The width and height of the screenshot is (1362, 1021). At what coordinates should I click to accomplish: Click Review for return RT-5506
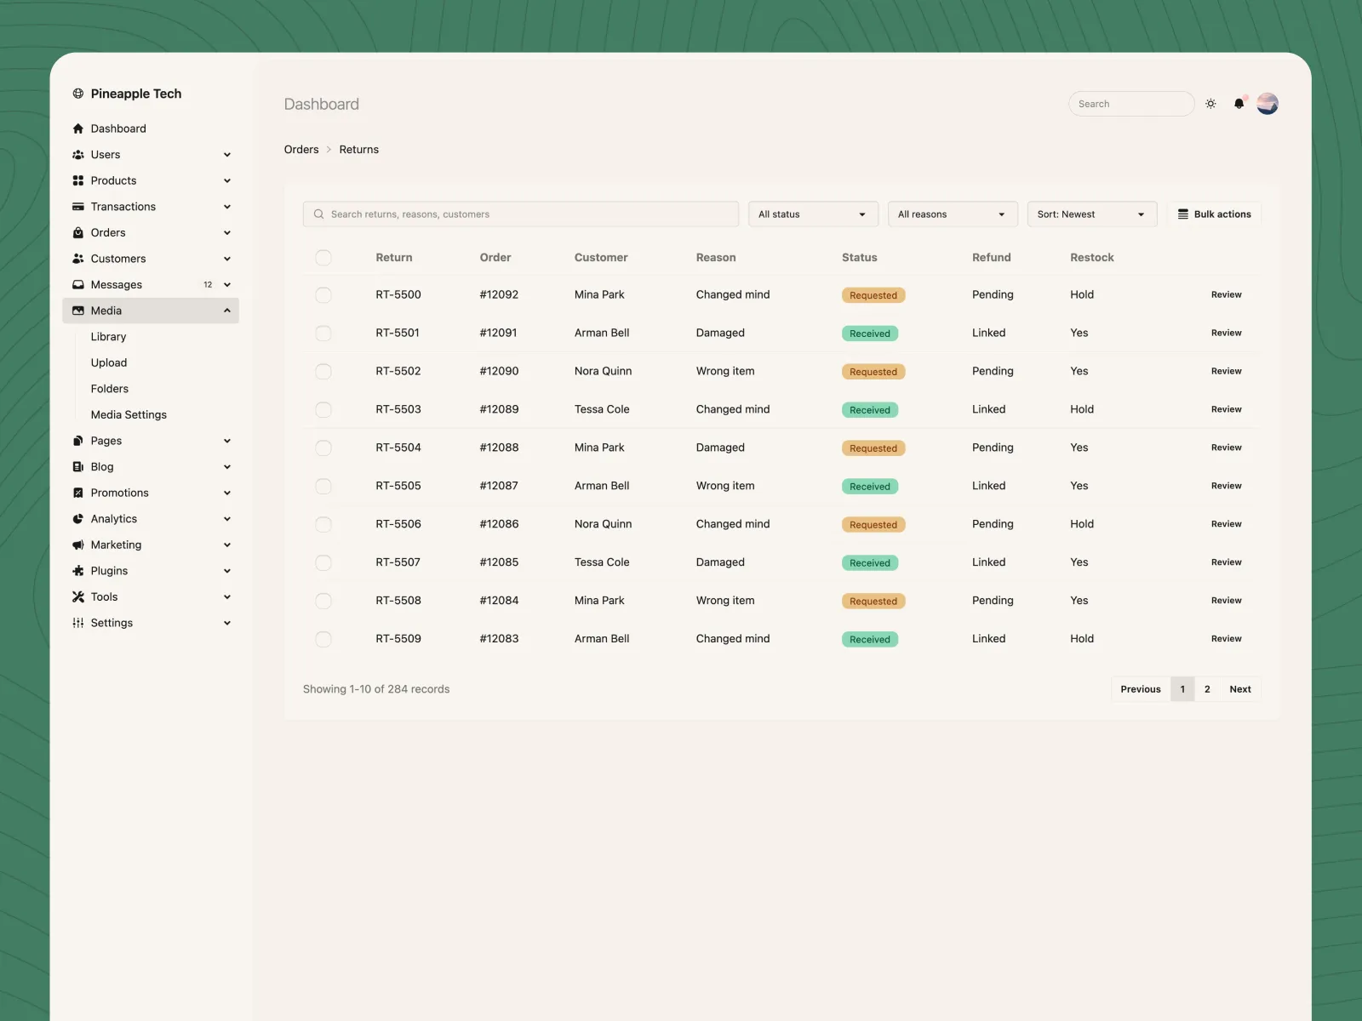[1226, 524]
